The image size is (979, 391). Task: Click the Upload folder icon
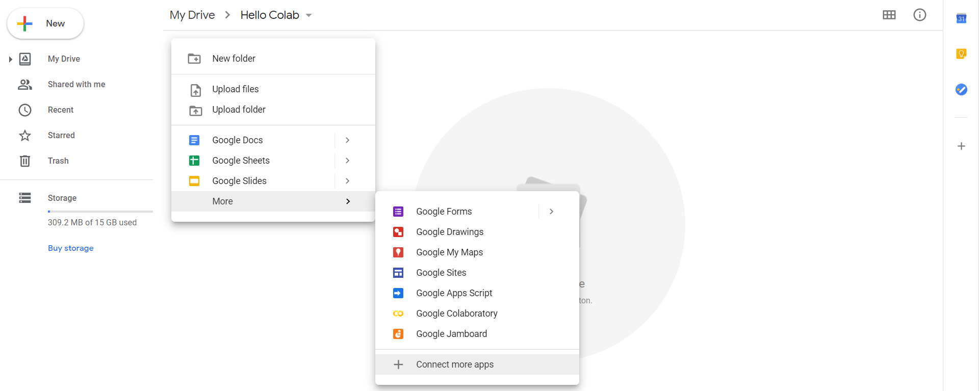pyautogui.click(x=196, y=110)
